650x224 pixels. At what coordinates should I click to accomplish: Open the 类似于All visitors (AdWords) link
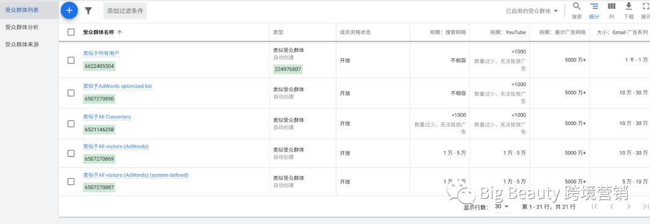116,146
